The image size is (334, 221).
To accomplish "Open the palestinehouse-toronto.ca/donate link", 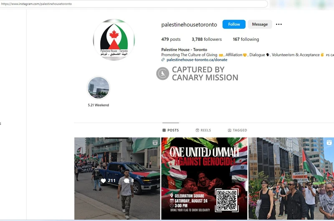I will tap(197, 60).
